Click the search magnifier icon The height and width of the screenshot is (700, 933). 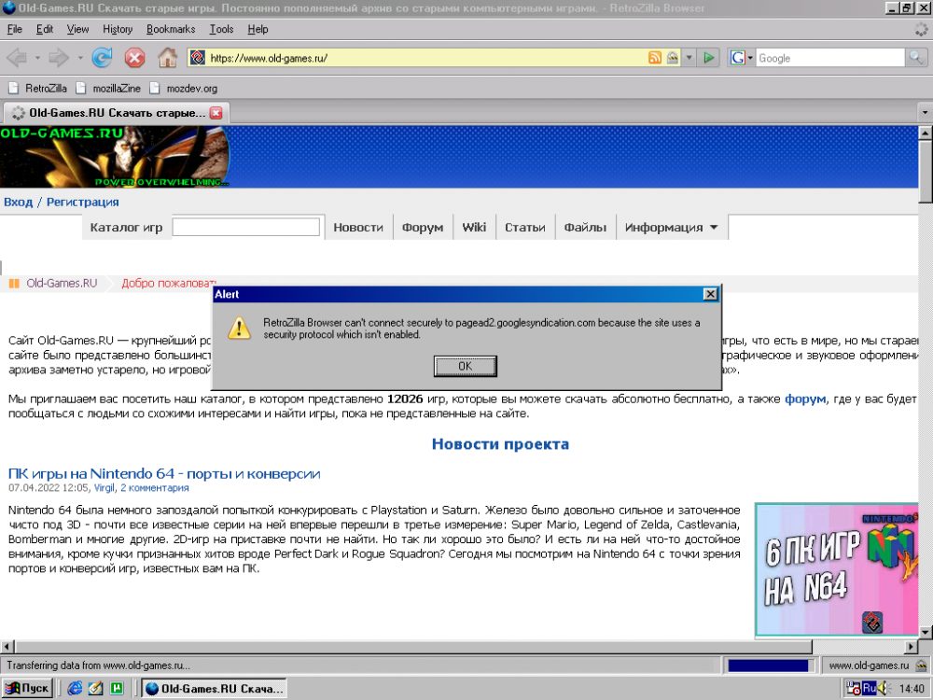click(917, 58)
